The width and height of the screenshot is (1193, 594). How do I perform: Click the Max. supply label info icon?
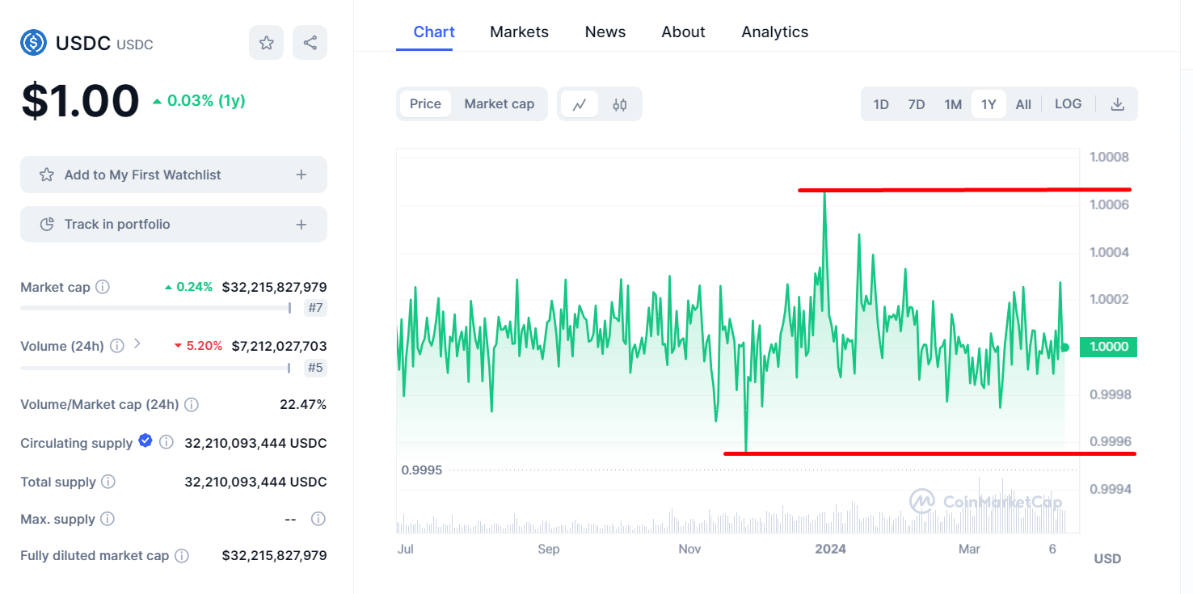click(x=107, y=519)
